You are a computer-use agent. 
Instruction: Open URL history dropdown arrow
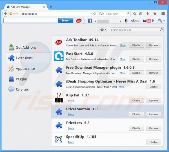[91, 14]
